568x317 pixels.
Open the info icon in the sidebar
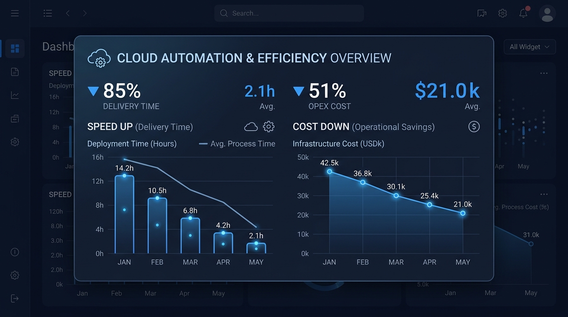pos(15,252)
